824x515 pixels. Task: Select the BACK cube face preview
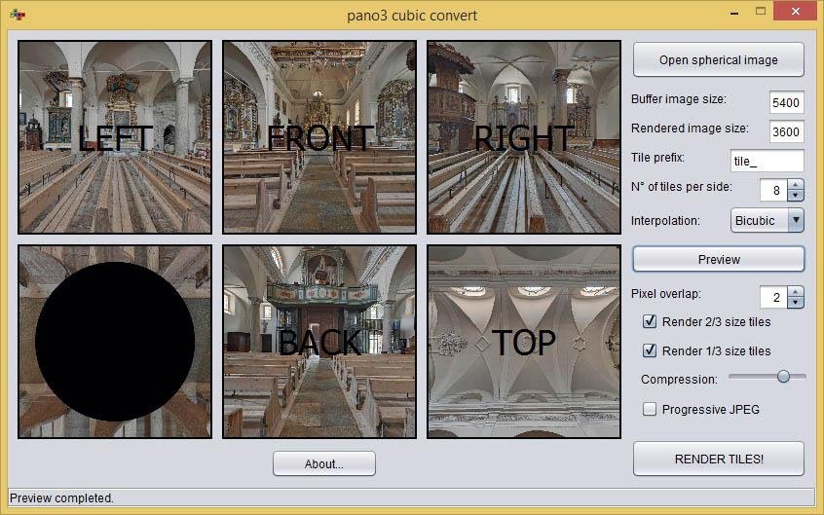coord(319,342)
